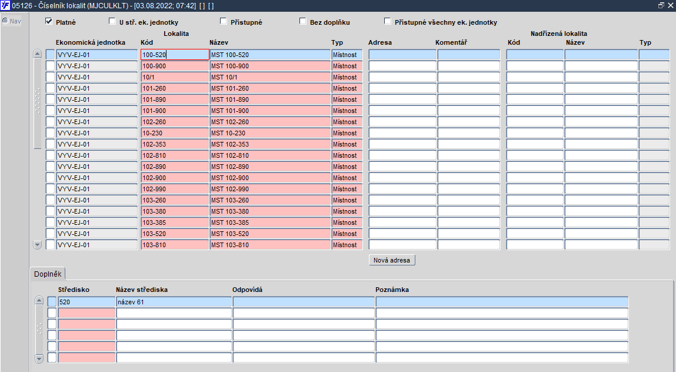Click the app logo icon in title bar
Viewport: 676px width, 372px height.
[x=6, y=6]
